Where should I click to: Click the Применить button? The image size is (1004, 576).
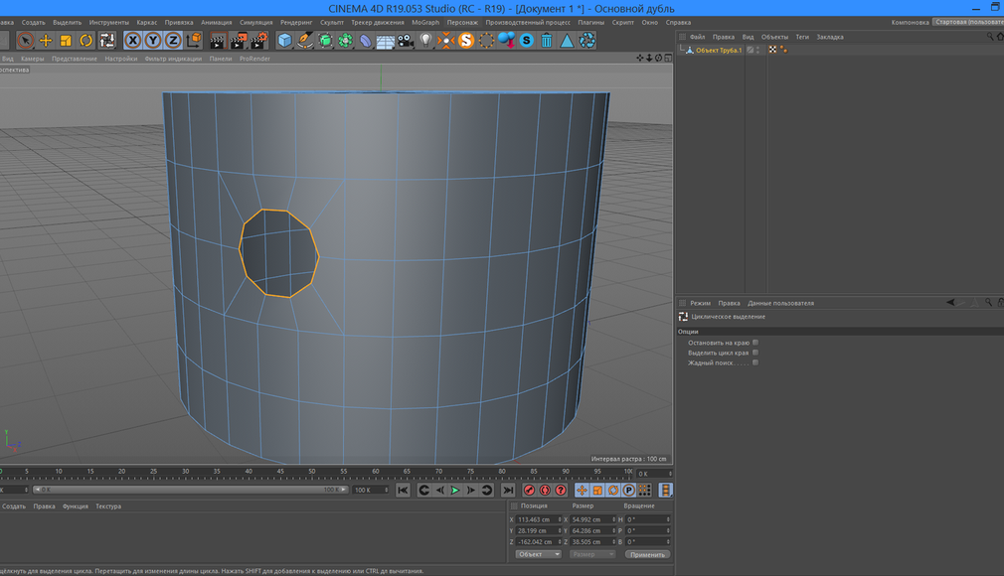[647, 554]
